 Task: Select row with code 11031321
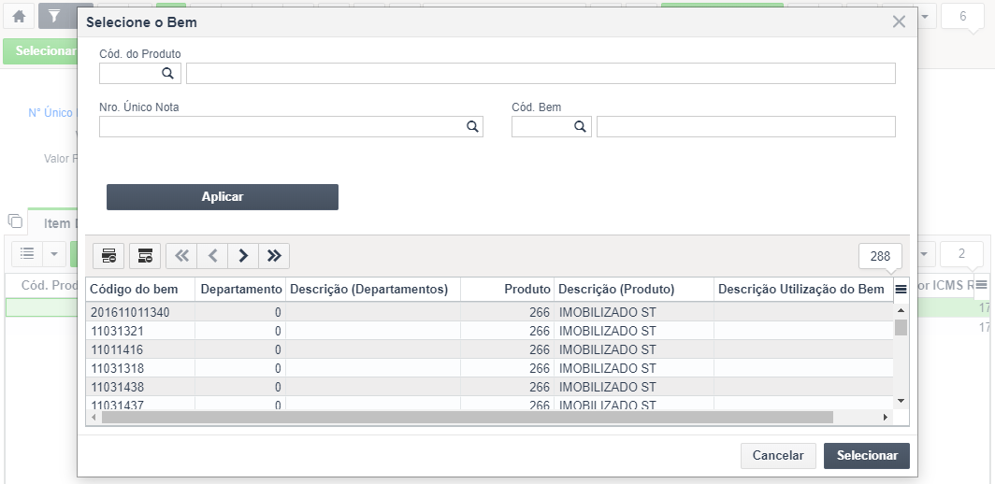[x=489, y=331]
